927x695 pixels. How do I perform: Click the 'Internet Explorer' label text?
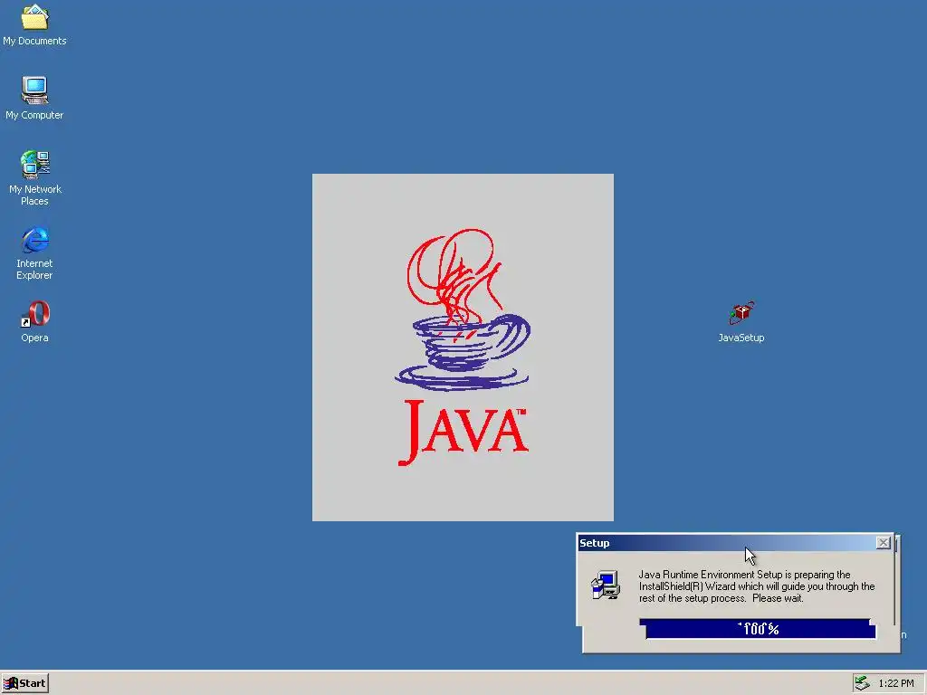35,269
